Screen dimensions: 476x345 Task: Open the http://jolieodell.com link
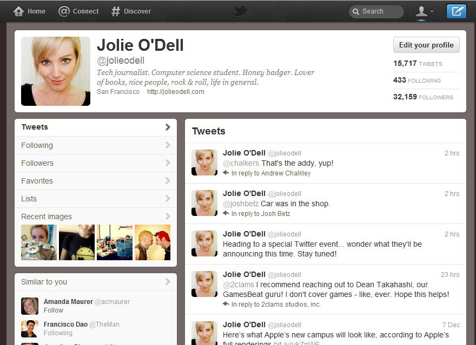pyautogui.click(x=175, y=91)
